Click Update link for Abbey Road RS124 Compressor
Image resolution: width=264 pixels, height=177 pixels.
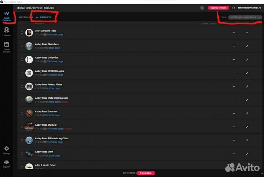tap(65, 102)
